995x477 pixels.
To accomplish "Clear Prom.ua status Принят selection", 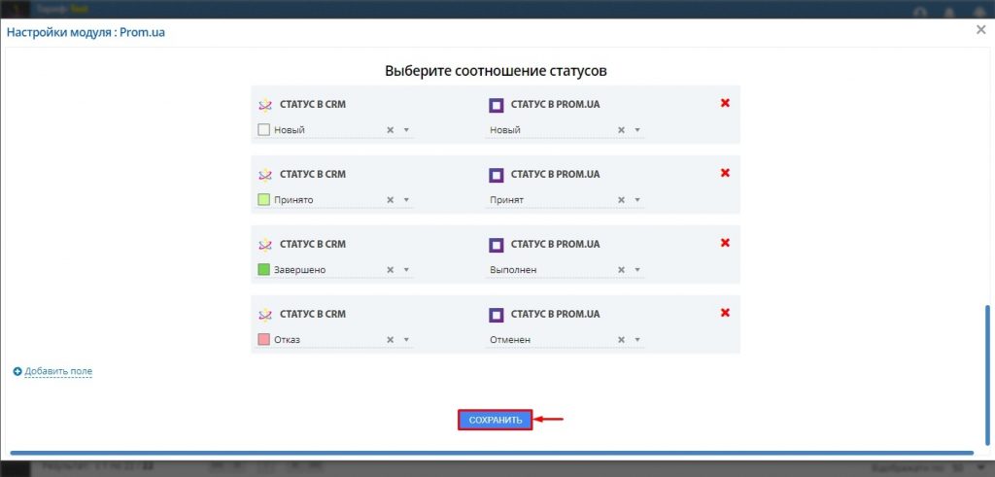I will (x=621, y=200).
